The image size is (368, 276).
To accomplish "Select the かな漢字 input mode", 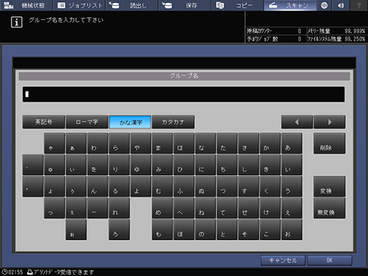I will (x=130, y=122).
